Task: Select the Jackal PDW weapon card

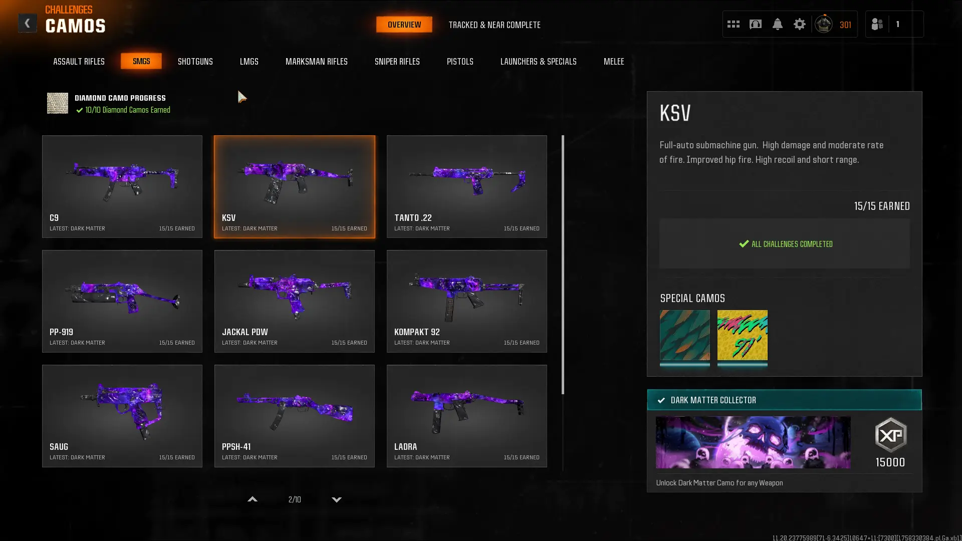Action: pyautogui.click(x=295, y=301)
